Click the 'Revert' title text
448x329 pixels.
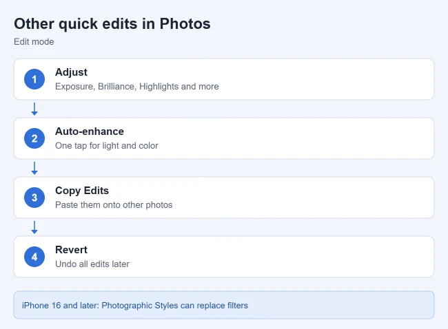71,250
